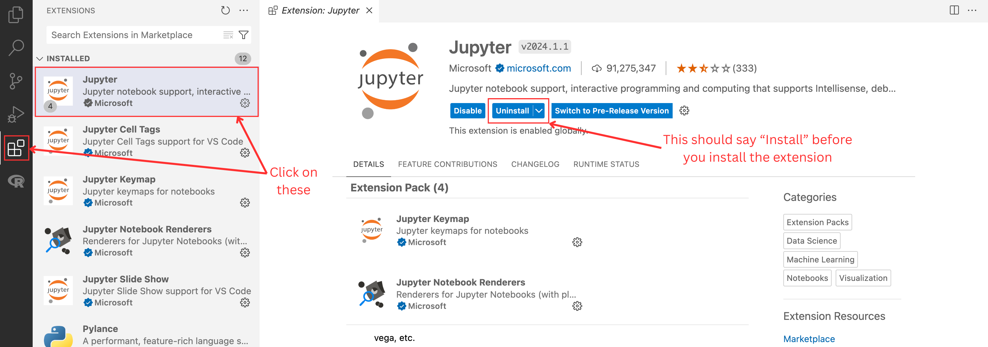
Task: Open the Source Control view
Action: (x=16, y=81)
